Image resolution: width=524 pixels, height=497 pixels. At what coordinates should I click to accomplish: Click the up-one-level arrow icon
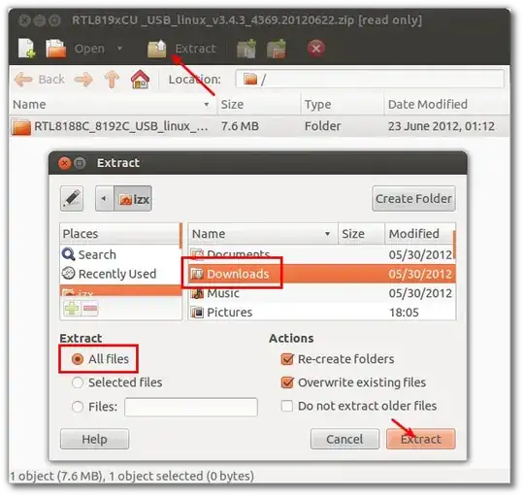tap(112, 80)
